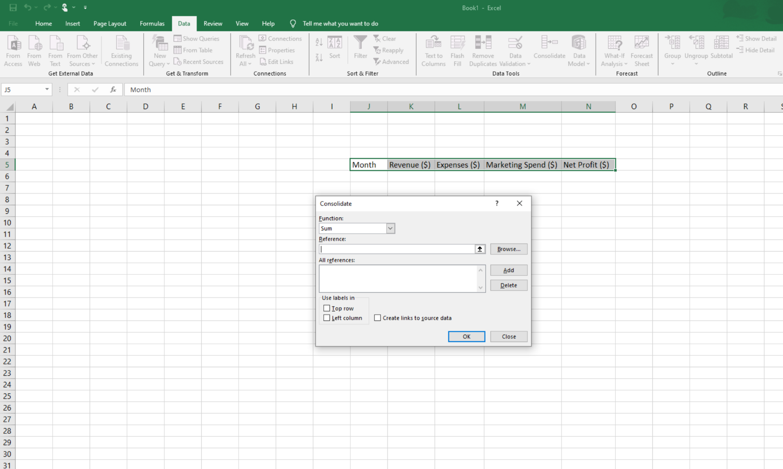
Task: Click the All references list box
Action: (x=398, y=279)
